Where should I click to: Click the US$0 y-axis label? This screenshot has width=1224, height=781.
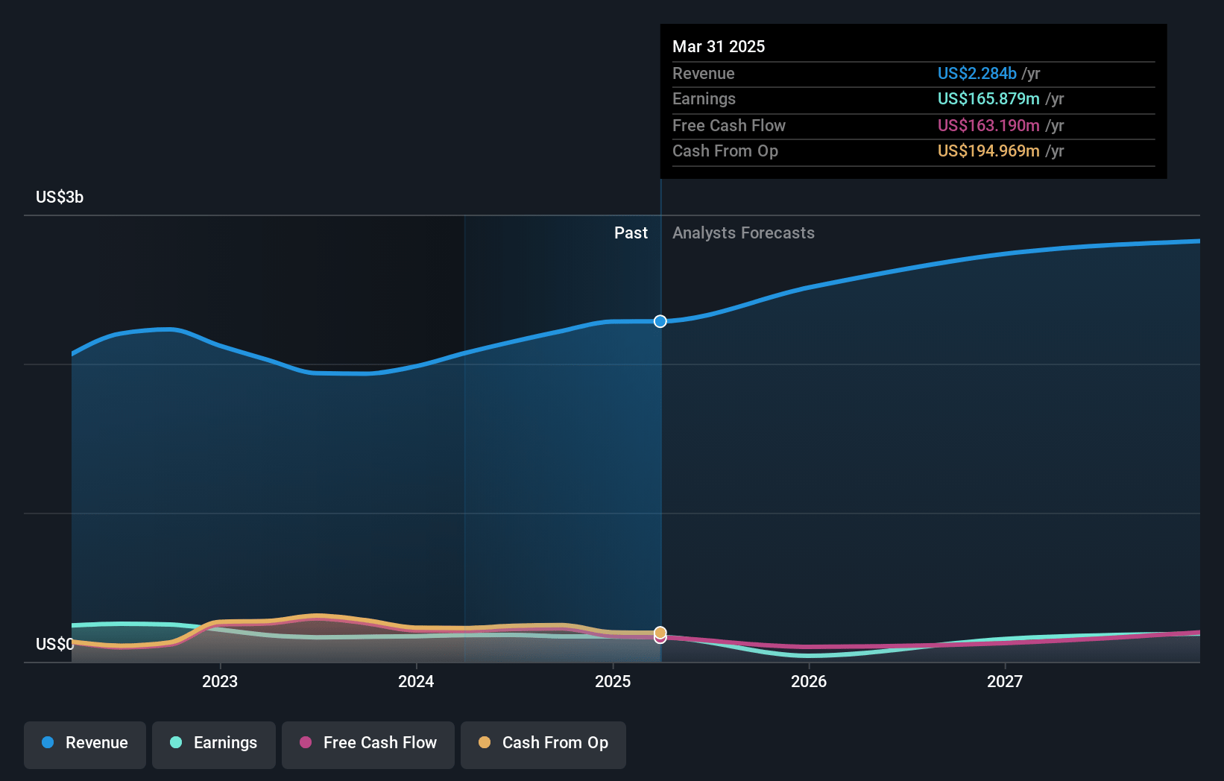(x=55, y=644)
